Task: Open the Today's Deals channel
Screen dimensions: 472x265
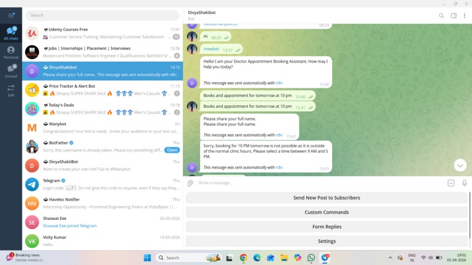Action: (x=102, y=109)
